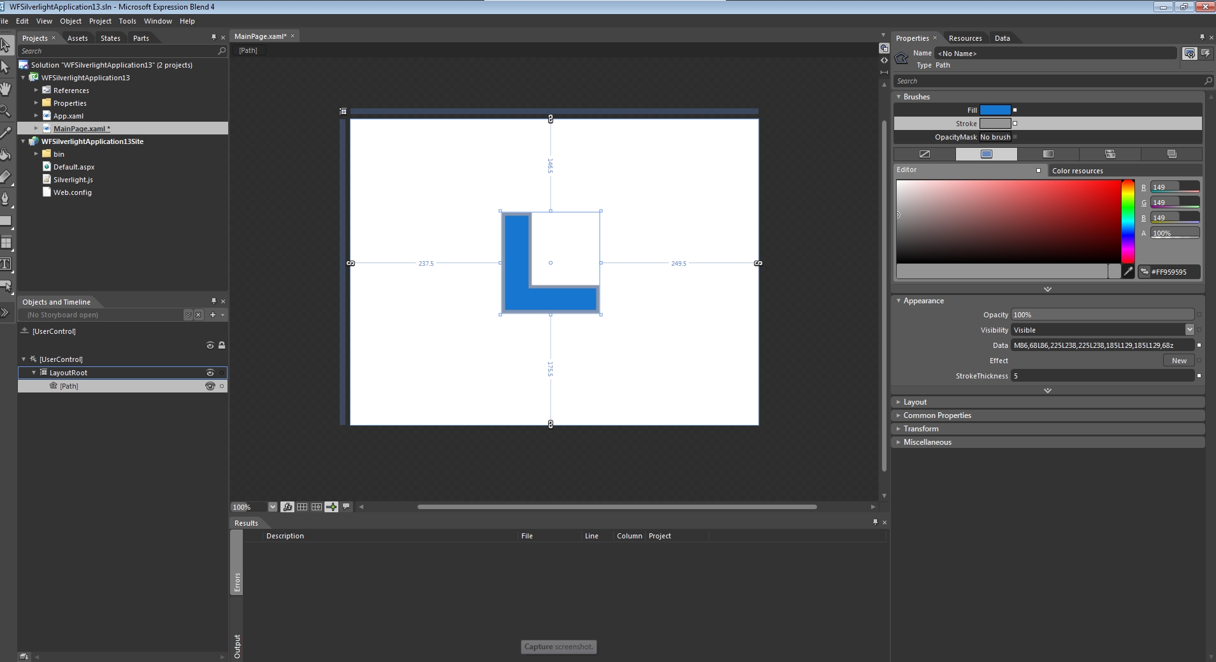Expand the References folder
This screenshot has width=1216, height=662.
click(x=36, y=90)
